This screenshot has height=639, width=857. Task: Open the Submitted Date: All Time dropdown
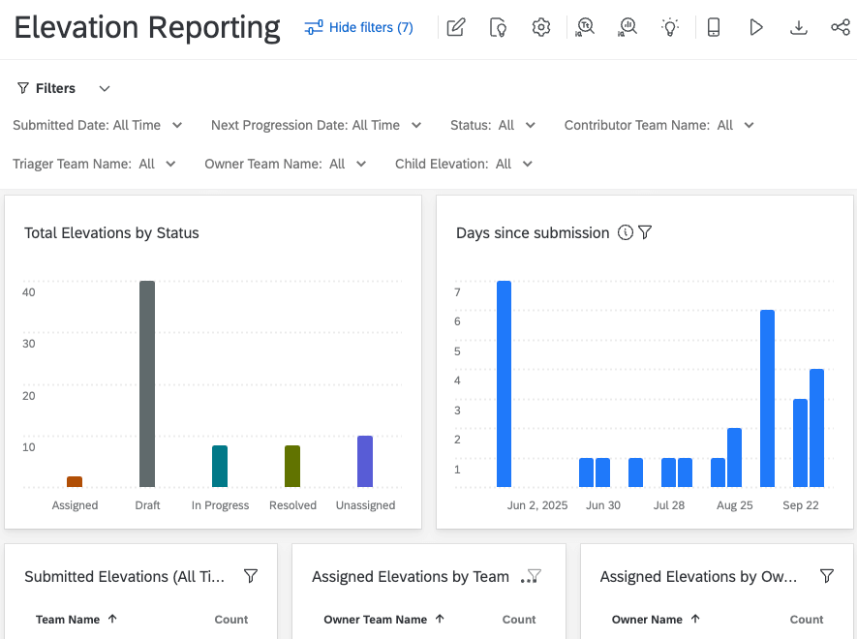pyautogui.click(x=97, y=125)
